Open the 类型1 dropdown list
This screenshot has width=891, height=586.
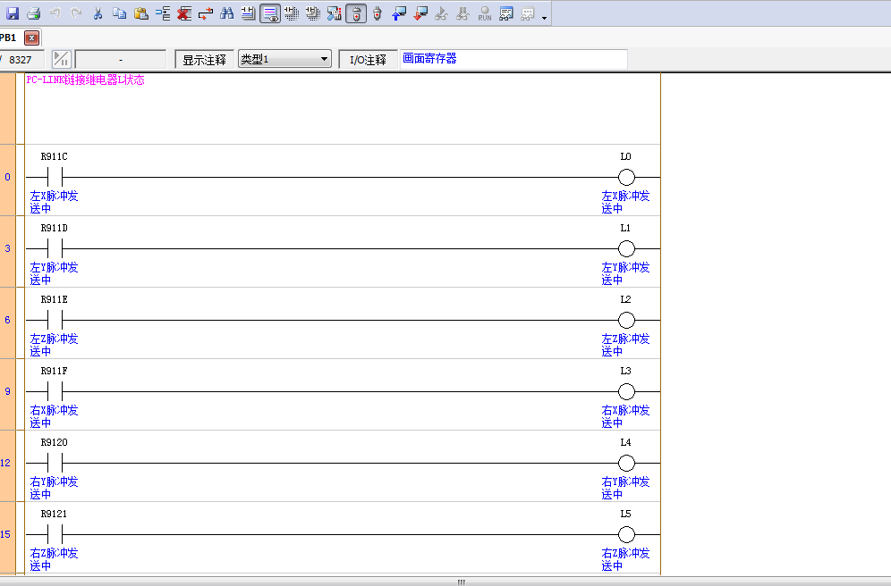[324, 60]
